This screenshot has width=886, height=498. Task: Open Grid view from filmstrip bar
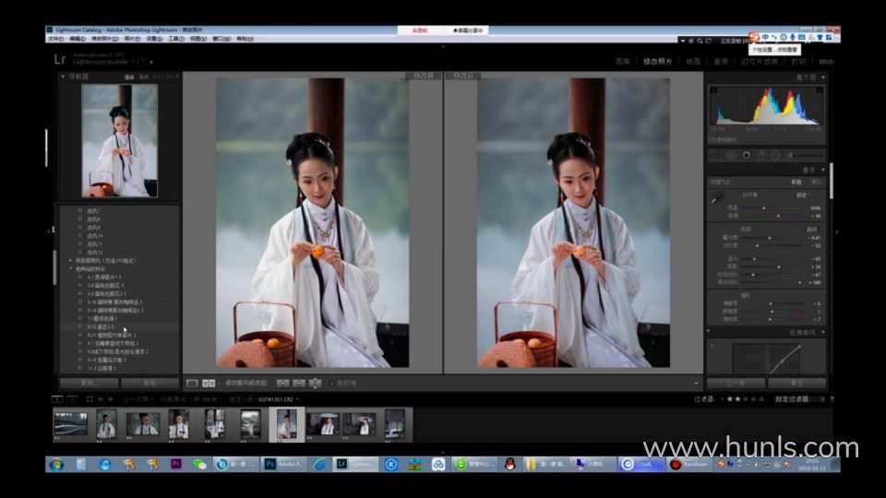tap(90, 399)
